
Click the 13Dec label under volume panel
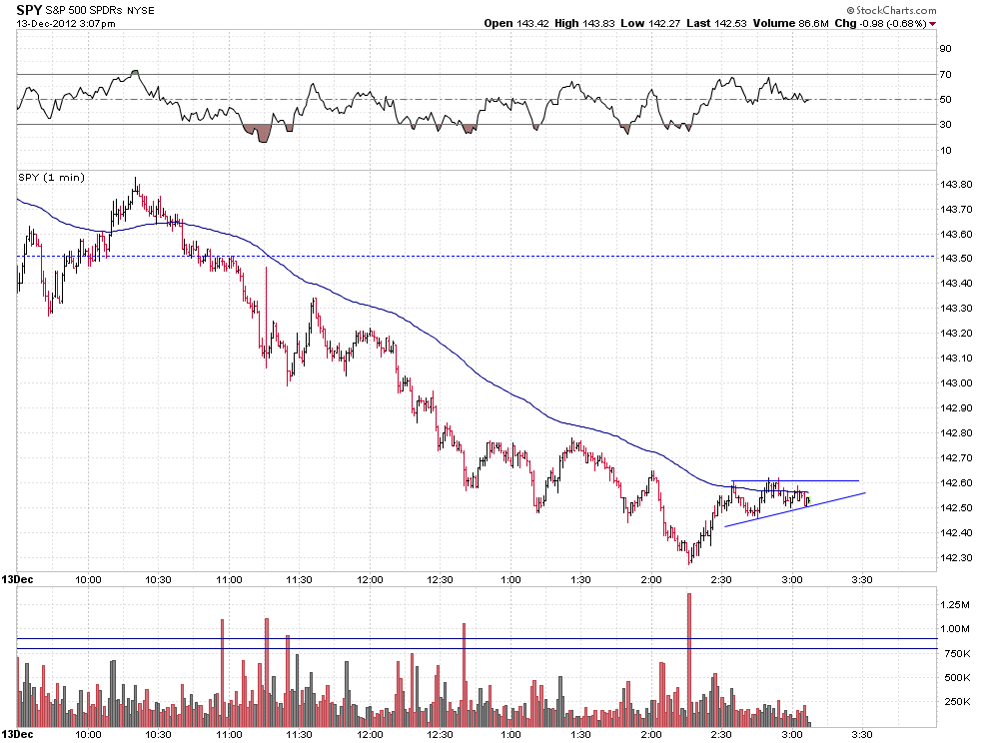click(x=17, y=735)
